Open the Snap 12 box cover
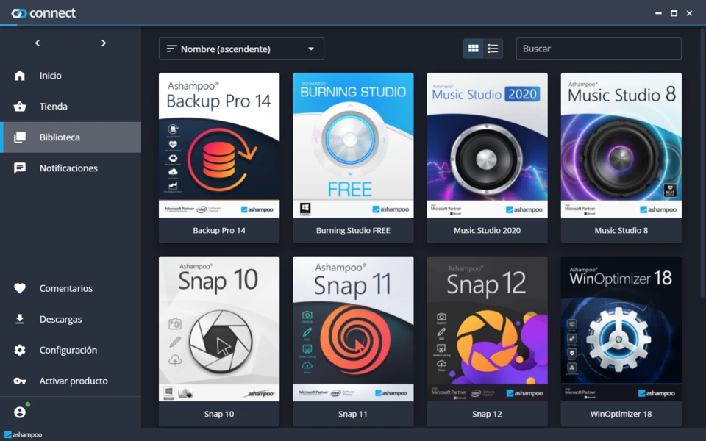 pyautogui.click(x=487, y=329)
